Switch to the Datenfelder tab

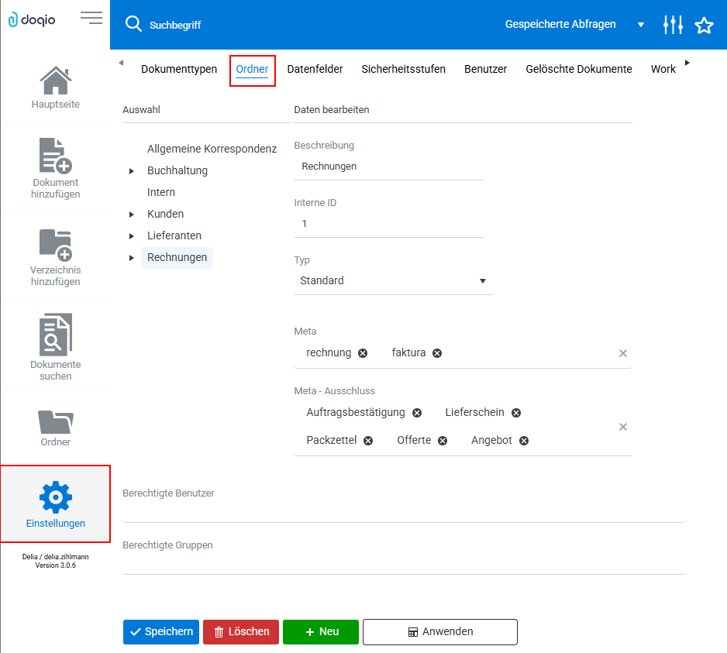pyautogui.click(x=315, y=69)
